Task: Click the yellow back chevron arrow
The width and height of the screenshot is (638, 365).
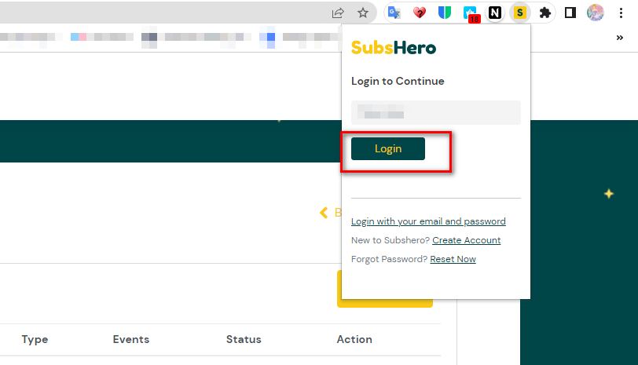Action: point(324,213)
